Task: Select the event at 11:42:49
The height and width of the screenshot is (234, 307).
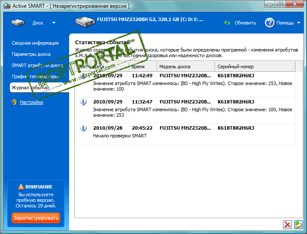Action: pos(185,85)
